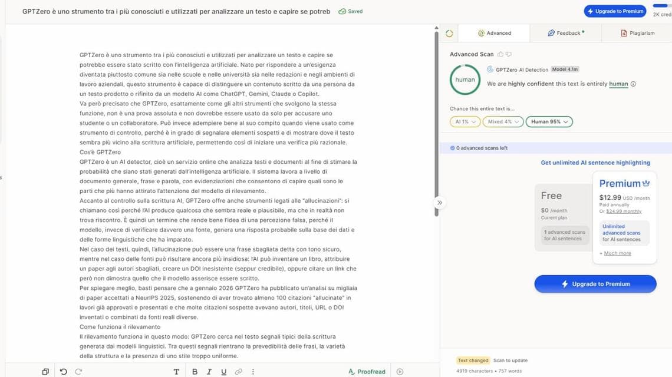
Task: Insert a hyperlink with the link icon
Action: (238, 372)
